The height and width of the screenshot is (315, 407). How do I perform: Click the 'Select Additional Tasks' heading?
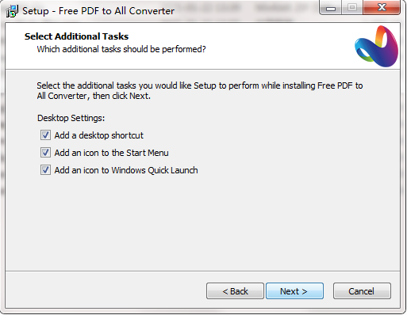76,36
